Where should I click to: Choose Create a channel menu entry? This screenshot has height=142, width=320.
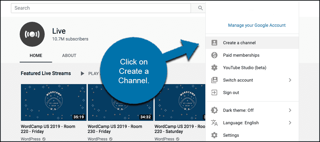pos(252,43)
